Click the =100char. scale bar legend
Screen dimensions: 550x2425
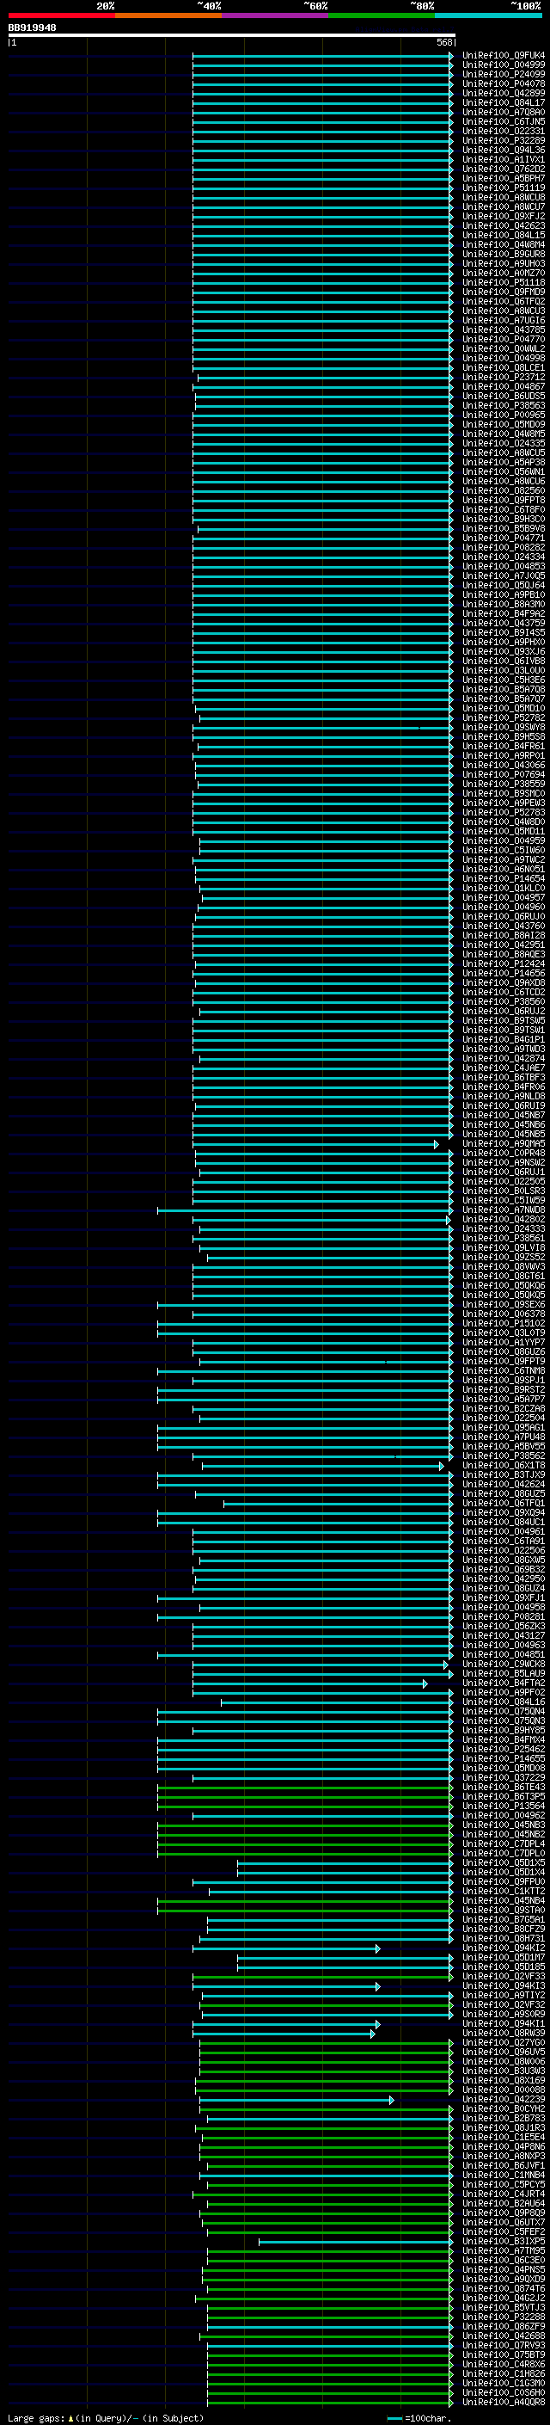coord(419,2417)
